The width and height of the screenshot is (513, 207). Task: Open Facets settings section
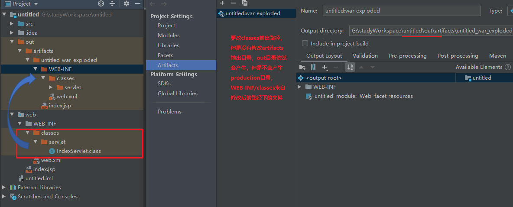[165, 55]
